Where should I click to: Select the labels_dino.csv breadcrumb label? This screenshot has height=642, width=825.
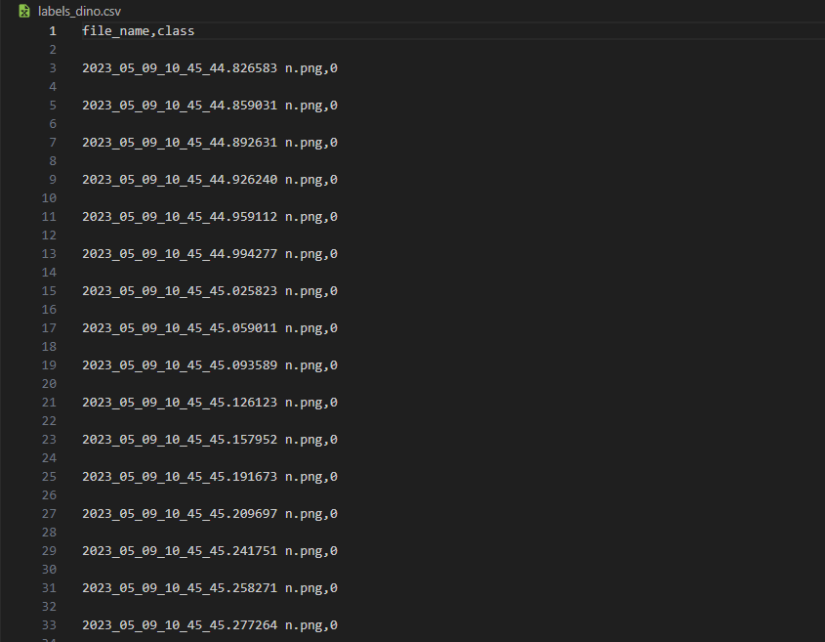coord(79,11)
